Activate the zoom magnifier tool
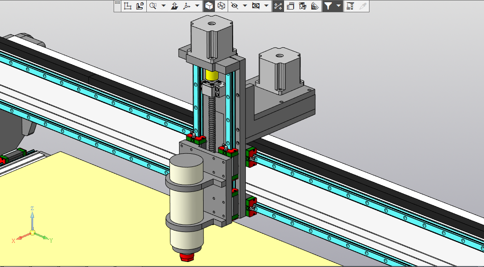Image resolution: width=484 pixels, height=267 pixels. pos(153,6)
